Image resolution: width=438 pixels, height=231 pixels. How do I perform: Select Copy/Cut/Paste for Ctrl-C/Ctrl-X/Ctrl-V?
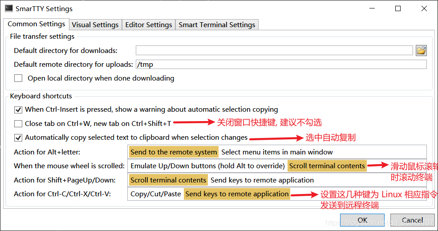pos(156,194)
